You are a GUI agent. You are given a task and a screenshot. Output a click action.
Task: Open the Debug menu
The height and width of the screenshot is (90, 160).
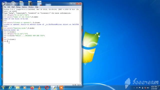(x=18, y=7)
